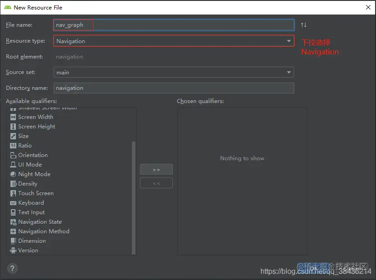Select the Ratio qualifier icon
Image resolution: width=376 pixels, height=280 pixels.
pos(13,146)
